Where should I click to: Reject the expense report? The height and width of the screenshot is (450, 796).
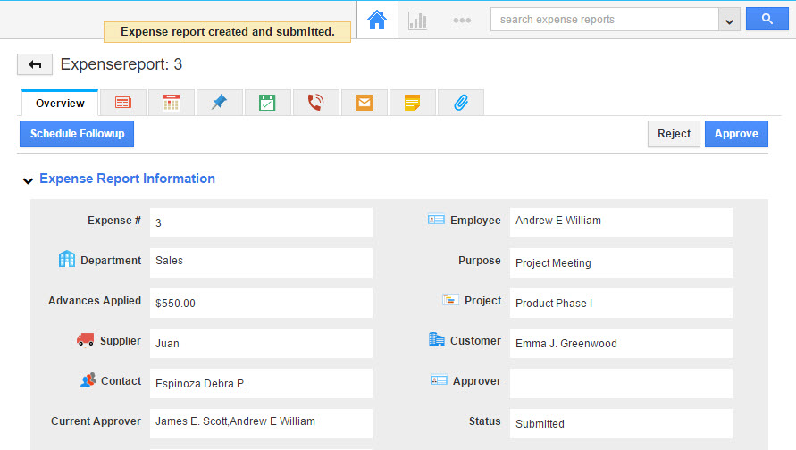pos(674,134)
